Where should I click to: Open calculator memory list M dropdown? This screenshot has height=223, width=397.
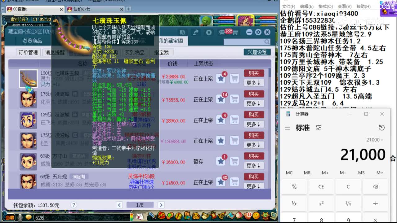click(380, 173)
